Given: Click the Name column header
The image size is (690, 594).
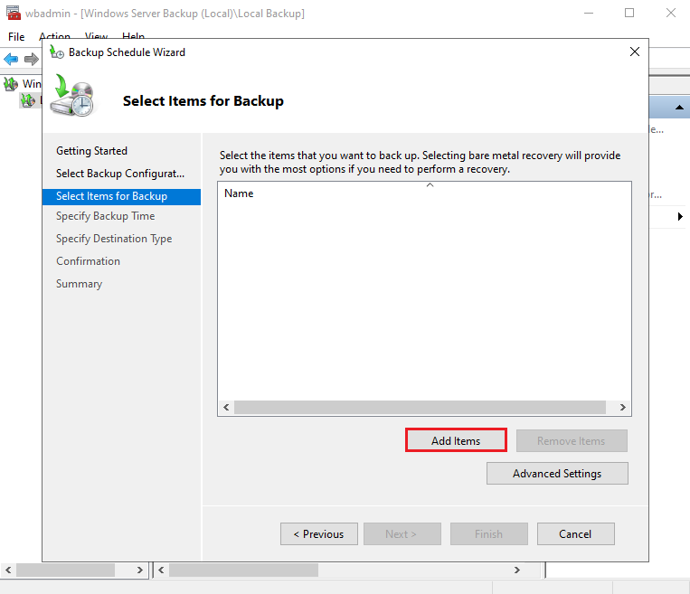Looking at the screenshot, I should click(x=239, y=193).
